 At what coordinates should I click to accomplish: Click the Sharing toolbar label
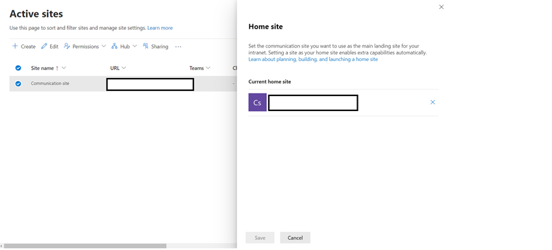pyautogui.click(x=160, y=47)
